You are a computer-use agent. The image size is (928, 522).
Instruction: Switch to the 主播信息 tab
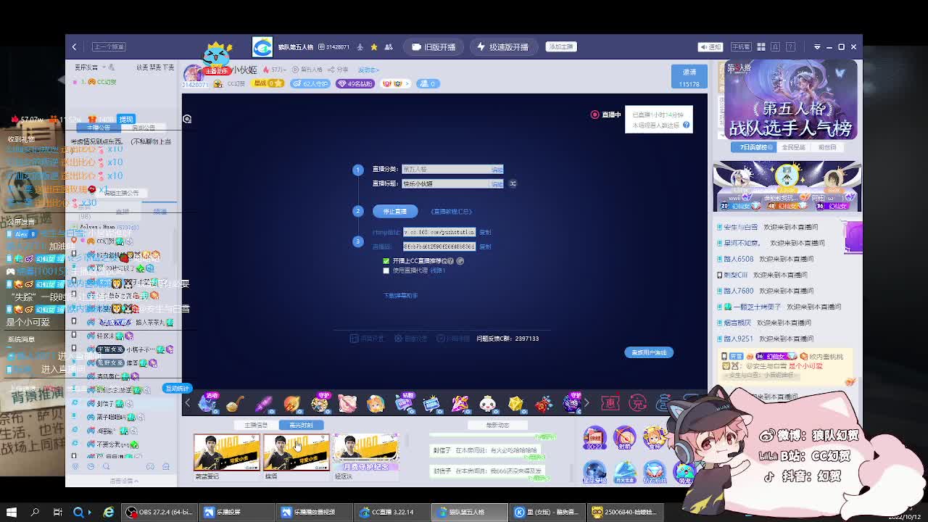(x=256, y=425)
